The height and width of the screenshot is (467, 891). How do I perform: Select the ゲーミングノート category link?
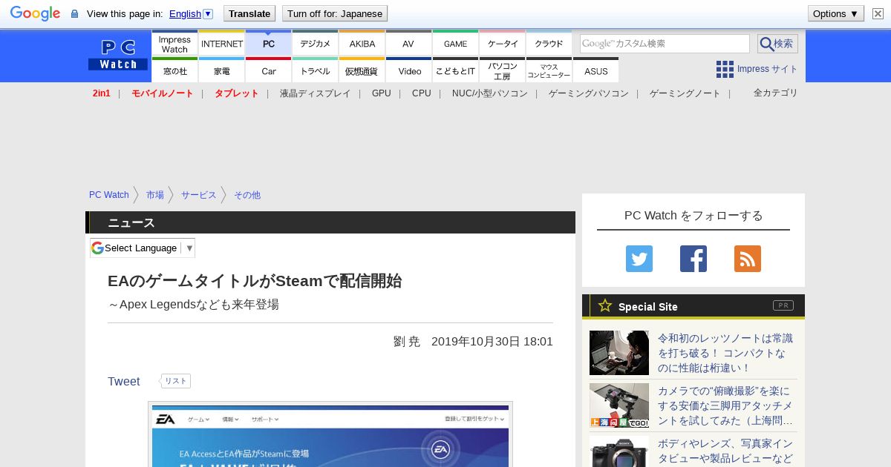(685, 93)
